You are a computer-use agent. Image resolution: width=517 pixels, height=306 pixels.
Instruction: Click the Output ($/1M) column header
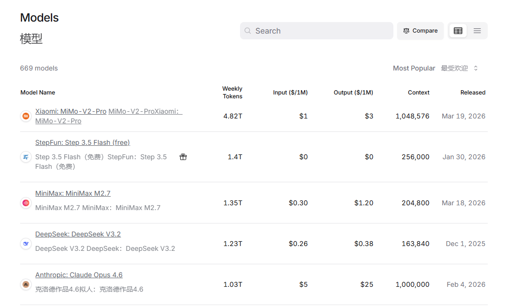pos(353,93)
